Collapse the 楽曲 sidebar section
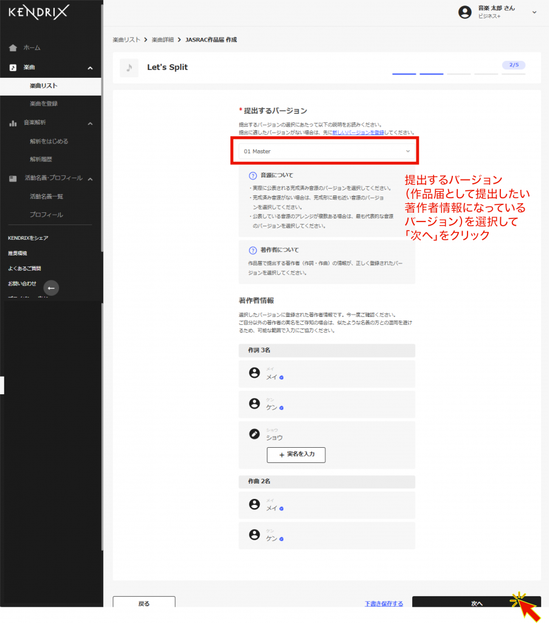This screenshot has width=549, height=623. click(x=90, y=68)
